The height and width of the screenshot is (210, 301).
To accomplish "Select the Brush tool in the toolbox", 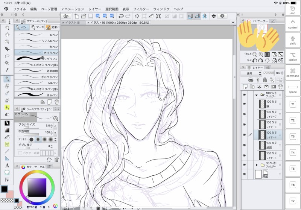I will click(7, 93).
